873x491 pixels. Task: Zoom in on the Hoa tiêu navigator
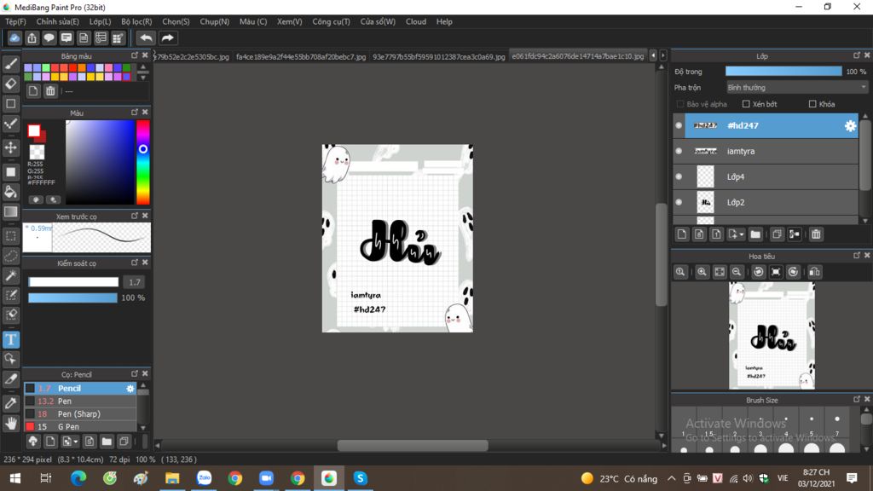(702, 272)
